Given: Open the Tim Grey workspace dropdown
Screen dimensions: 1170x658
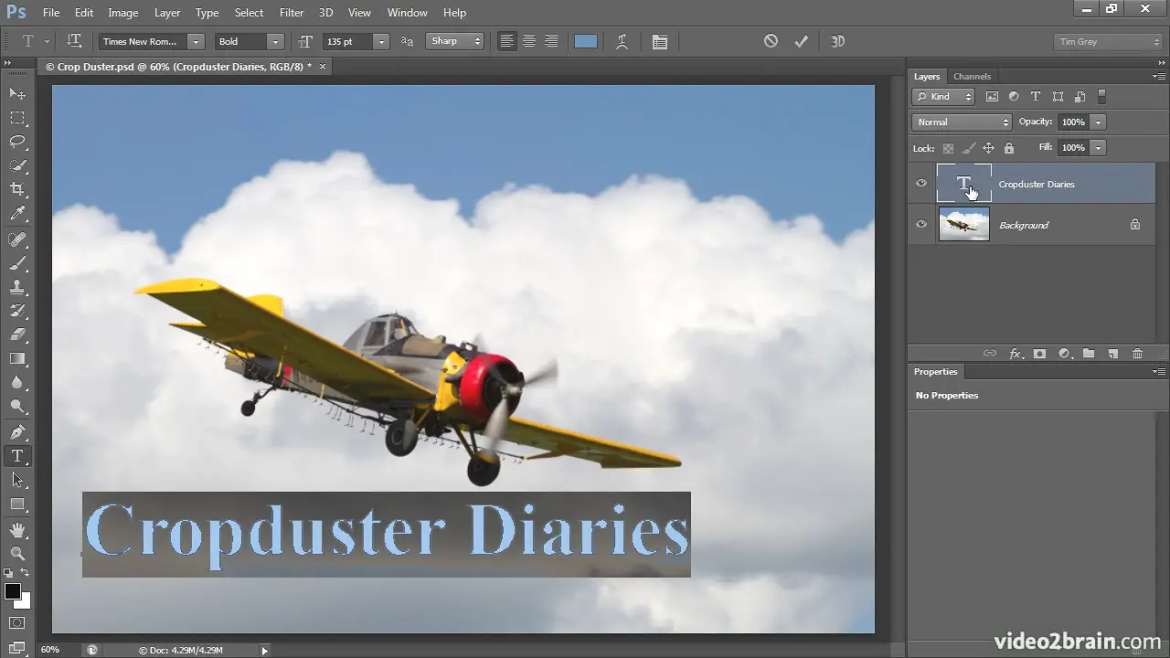Looking at the screenshot, I should click(x=1108, y=42).
